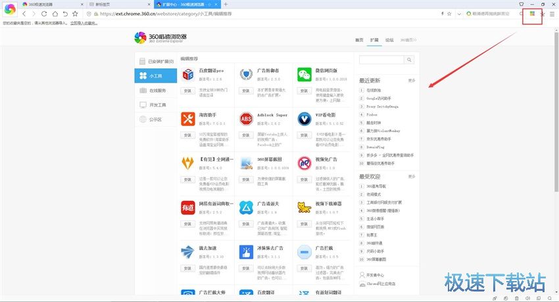559x302 pixels.
Task: Click the undo close-tab arrow icon
Action: coord(65,14)
